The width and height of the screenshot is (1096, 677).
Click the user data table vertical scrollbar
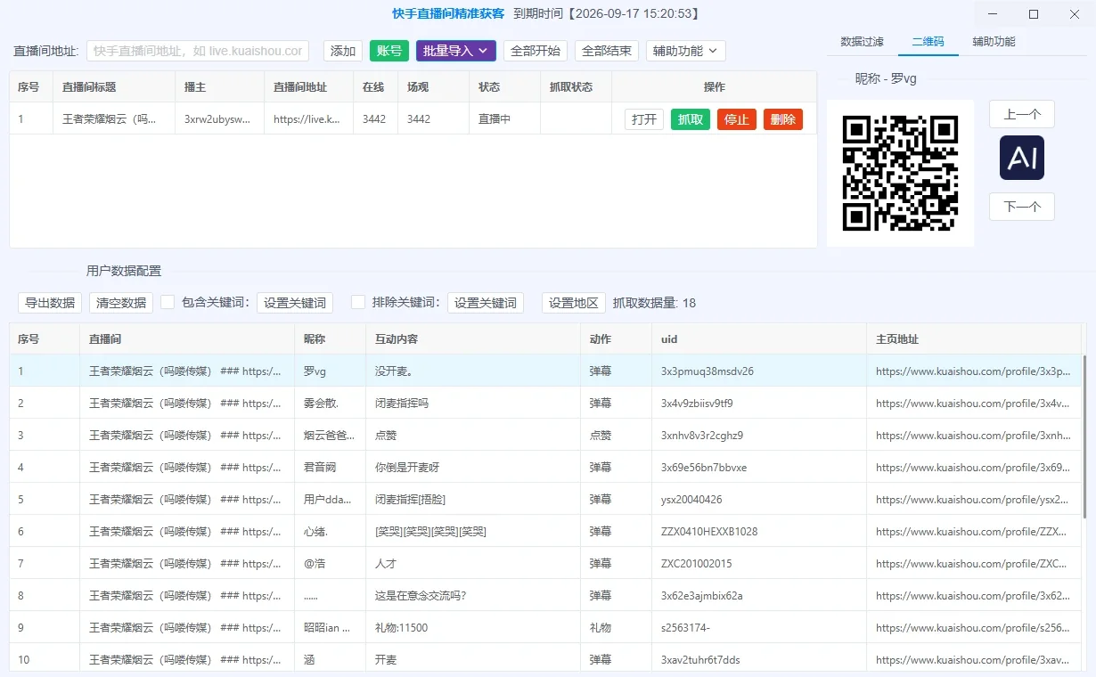1084,436
